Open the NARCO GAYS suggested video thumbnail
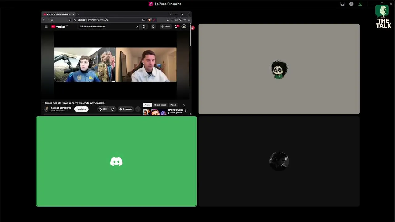 tap(155, 112)
